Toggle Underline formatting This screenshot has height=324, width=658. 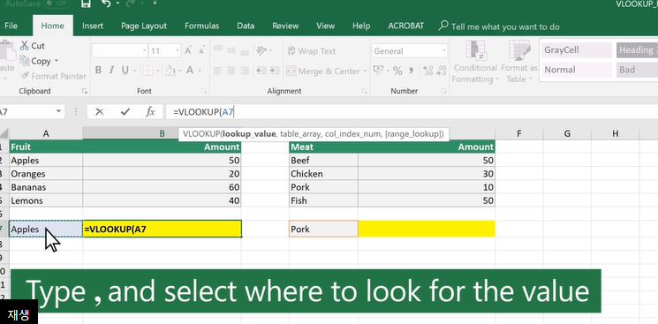pyautogui.click(x=125, y=71)
